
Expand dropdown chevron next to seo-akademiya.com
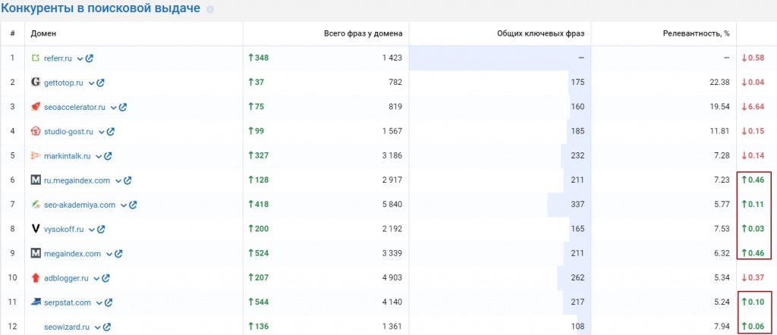[x=123, y=205]
